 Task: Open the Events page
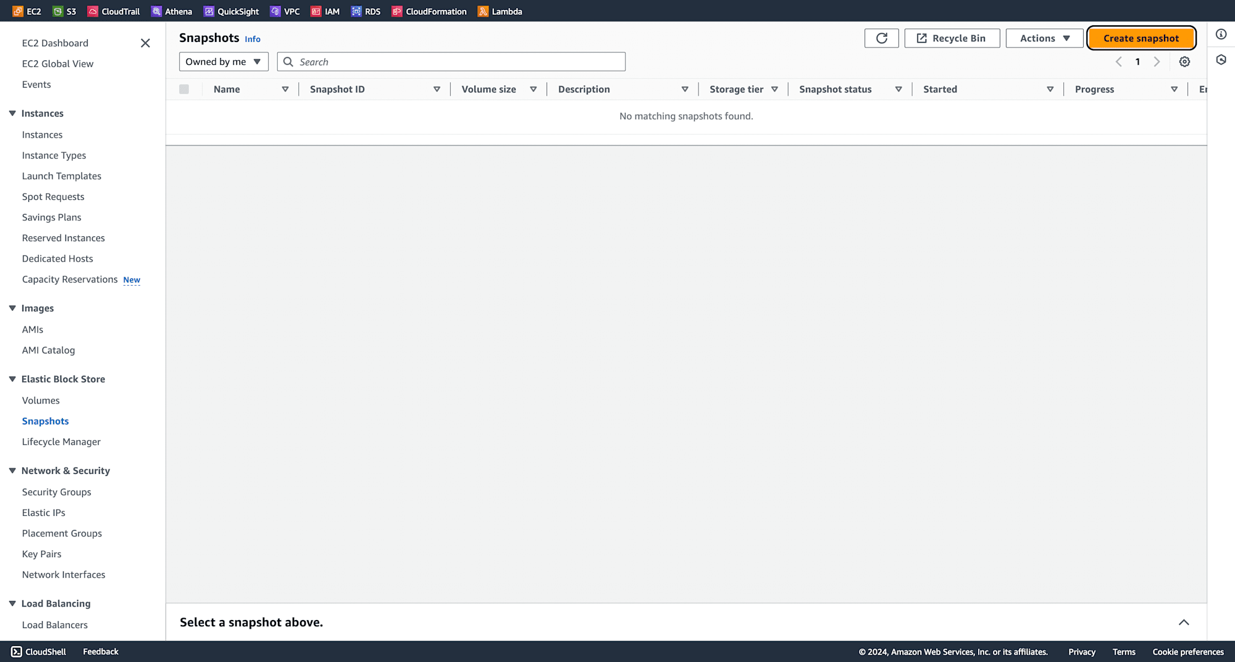click(36, 85)
